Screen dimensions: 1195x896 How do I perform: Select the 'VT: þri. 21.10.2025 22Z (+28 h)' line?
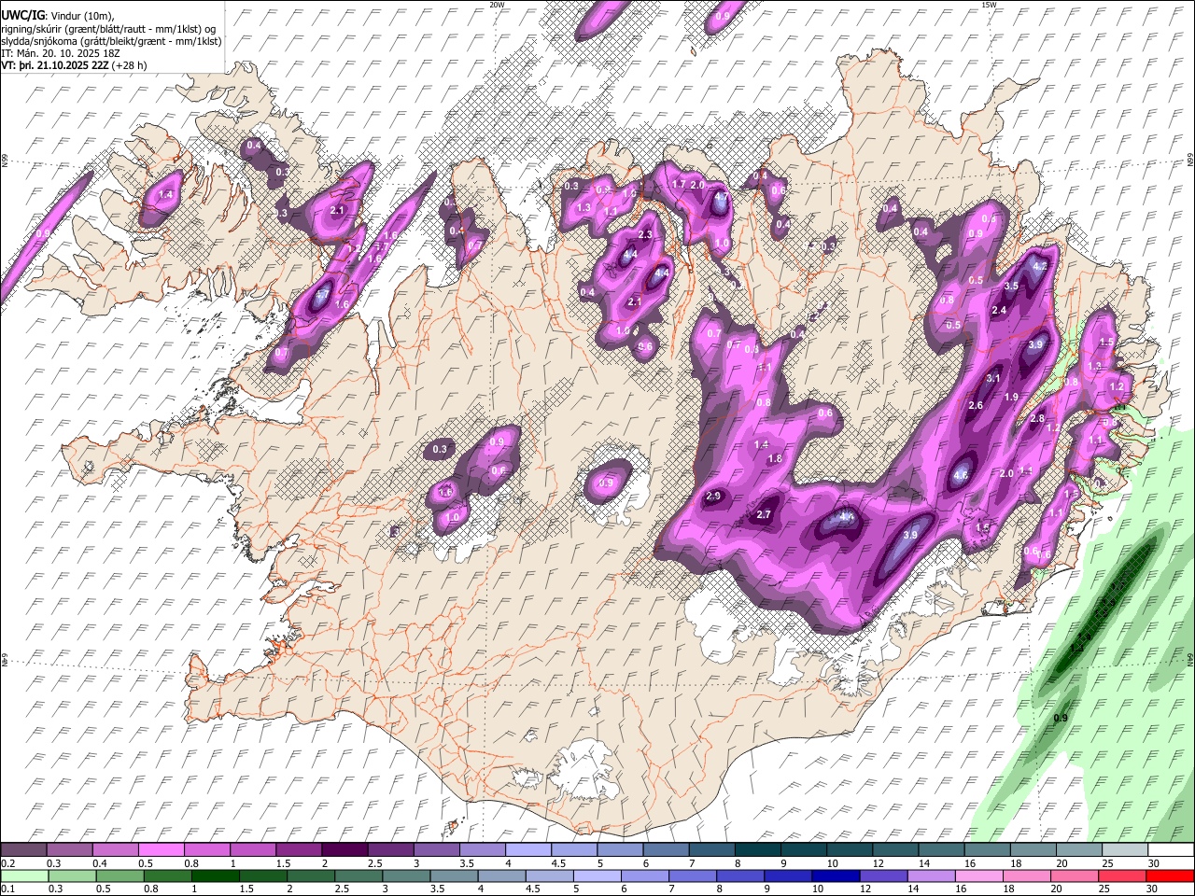[x=74, y=65]
